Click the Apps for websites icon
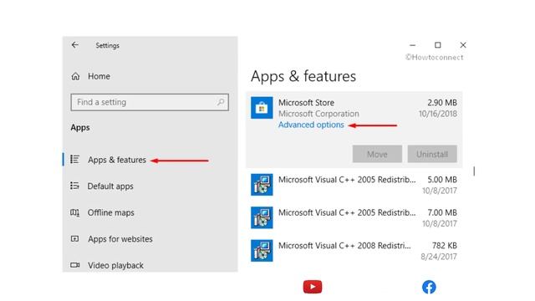 point(74,239)
